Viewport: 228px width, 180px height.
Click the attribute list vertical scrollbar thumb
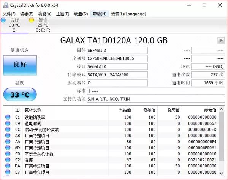pos(221,136)
